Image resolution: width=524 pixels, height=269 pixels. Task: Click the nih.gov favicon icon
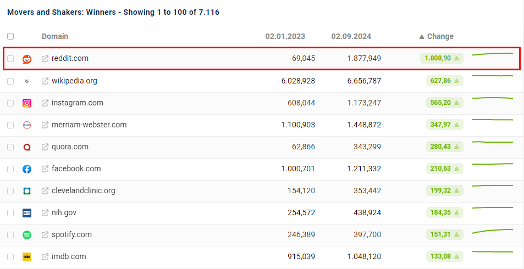(x=27, y=213)
